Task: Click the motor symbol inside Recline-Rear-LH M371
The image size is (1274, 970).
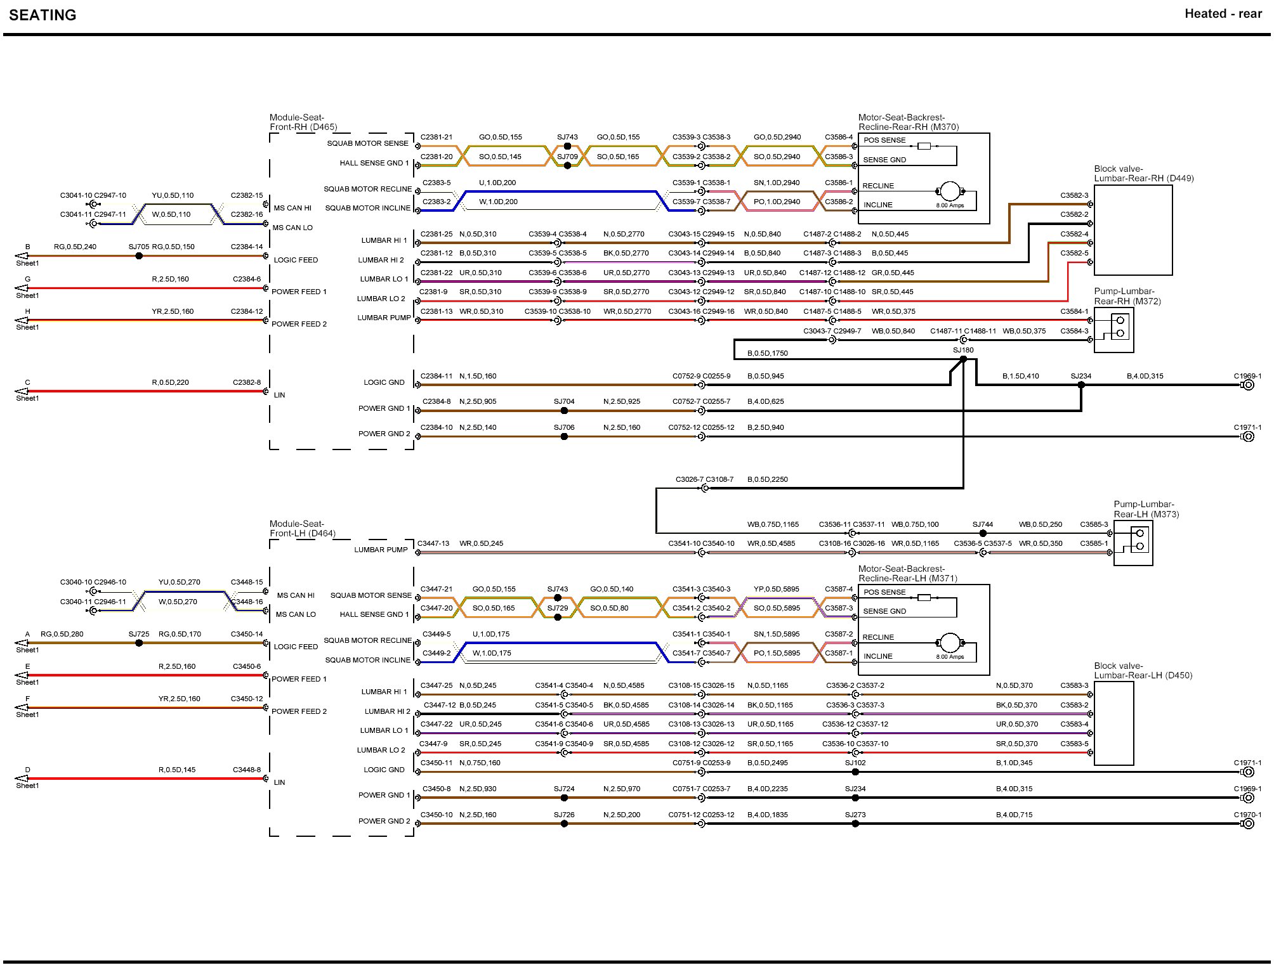Action: [x=950, y=642]
